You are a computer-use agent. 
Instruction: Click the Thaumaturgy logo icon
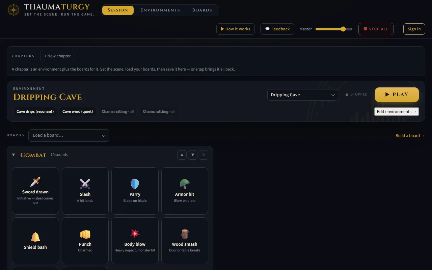pos(13,10)
